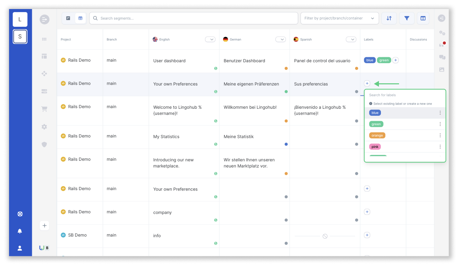Viewport: 458px width, 265px height.
Task: Click 'Meine eigenen Präferenzen' cell
Action: [x=254, y=85]
